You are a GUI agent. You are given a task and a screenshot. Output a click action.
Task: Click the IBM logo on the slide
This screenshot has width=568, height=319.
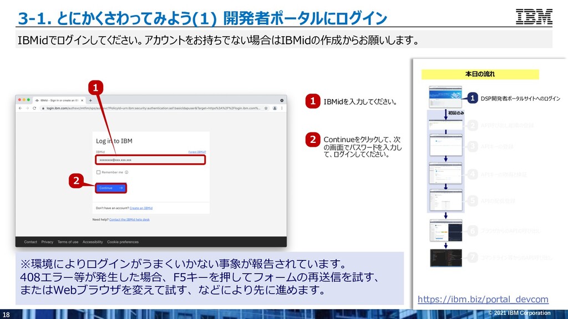coord(534,17)
